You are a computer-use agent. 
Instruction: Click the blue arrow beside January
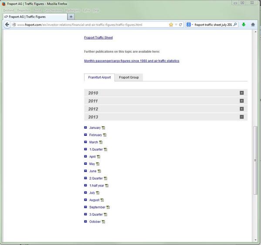pos(85,128)
